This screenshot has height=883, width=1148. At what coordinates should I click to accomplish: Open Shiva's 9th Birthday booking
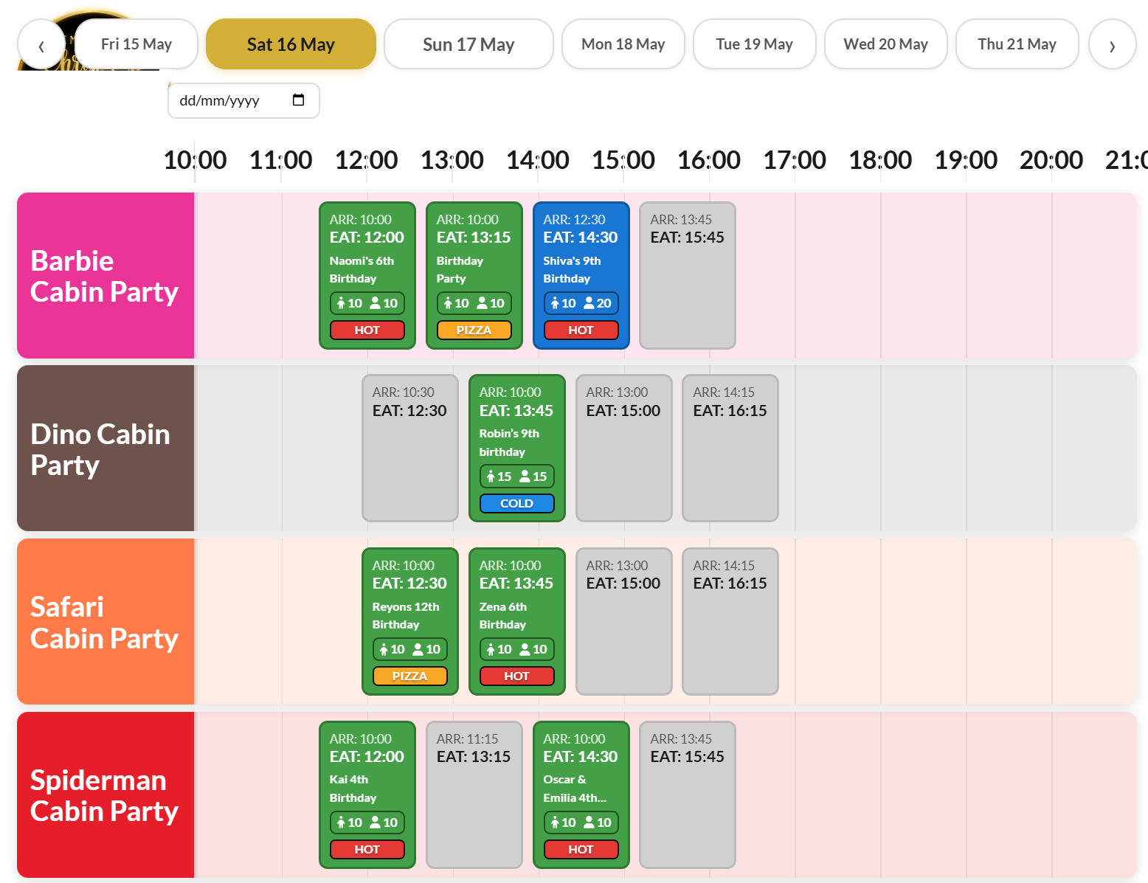coord(581,275)
